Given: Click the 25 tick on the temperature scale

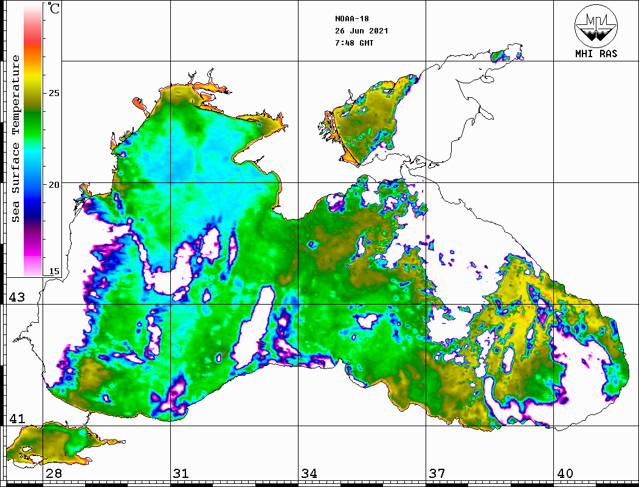Looking at the screenshot, I should (x=54, y=93).
